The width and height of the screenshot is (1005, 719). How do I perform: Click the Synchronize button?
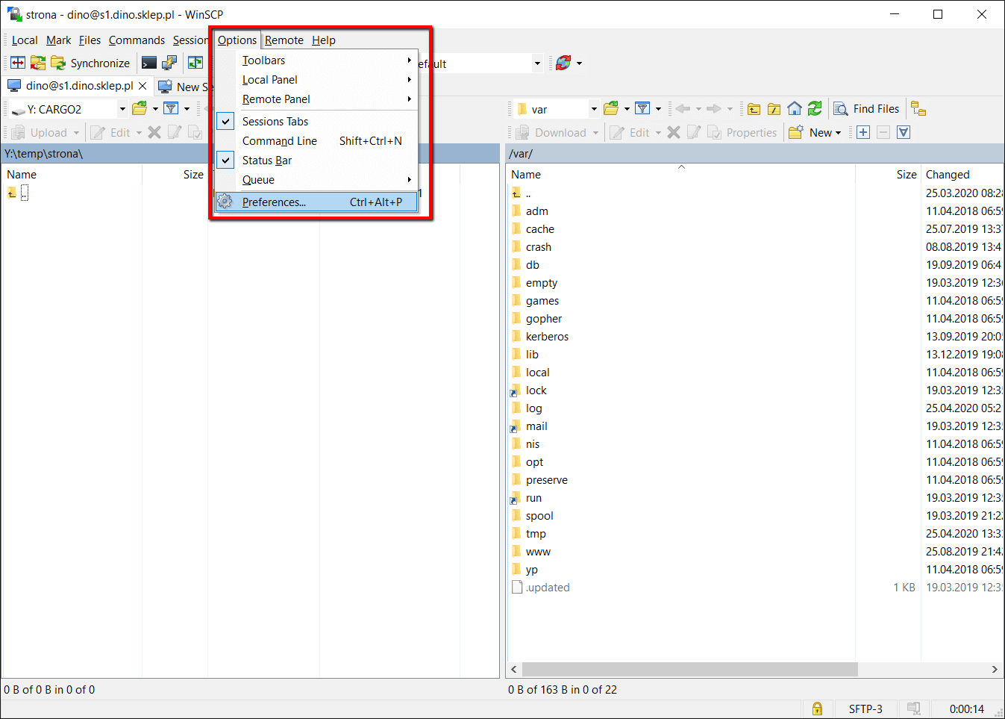click(90, 63)
